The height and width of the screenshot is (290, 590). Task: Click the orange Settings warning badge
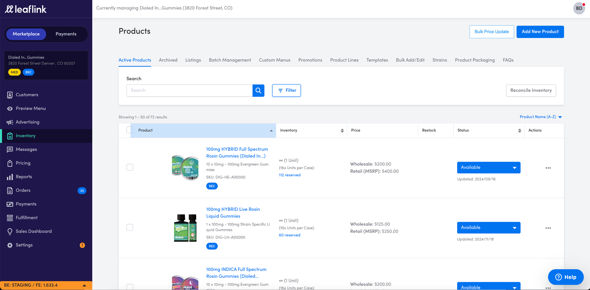[82, 245]
